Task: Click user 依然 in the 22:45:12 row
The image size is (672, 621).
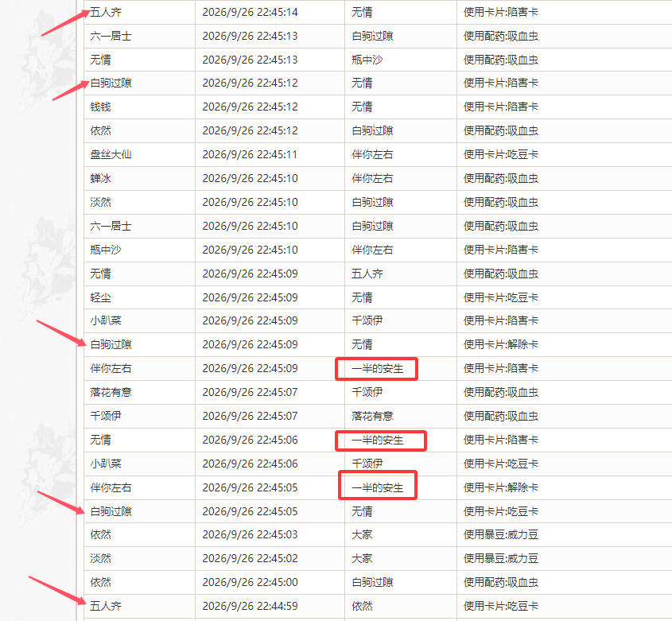Action: click(x=100, y=130)
